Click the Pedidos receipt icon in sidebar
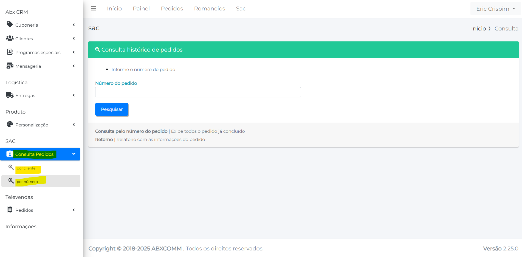 coord(10,210)
